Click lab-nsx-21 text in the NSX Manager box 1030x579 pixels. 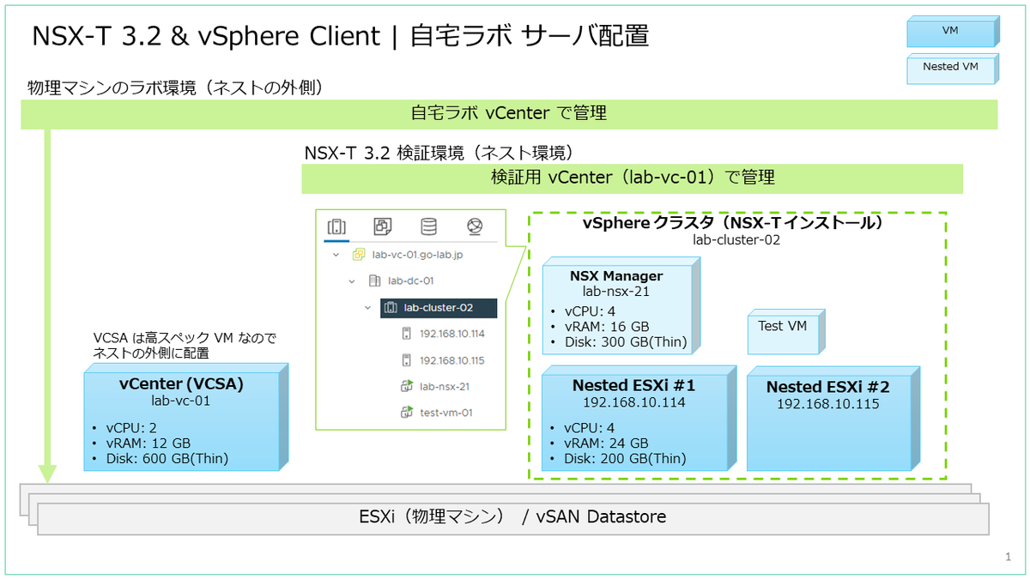pos(616,292)
